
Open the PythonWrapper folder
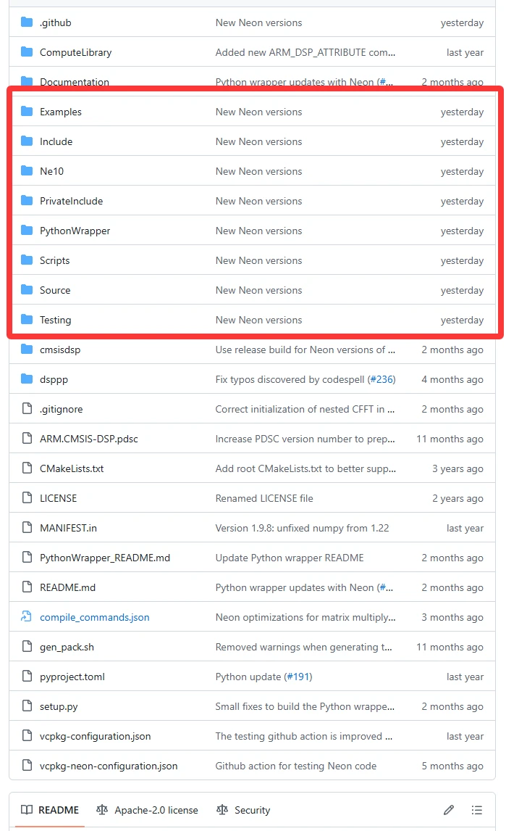pos(75,231)
